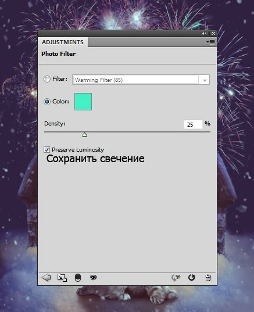Click the Density percentage input field
Screen dimensions: 254x312
[193, 124]
